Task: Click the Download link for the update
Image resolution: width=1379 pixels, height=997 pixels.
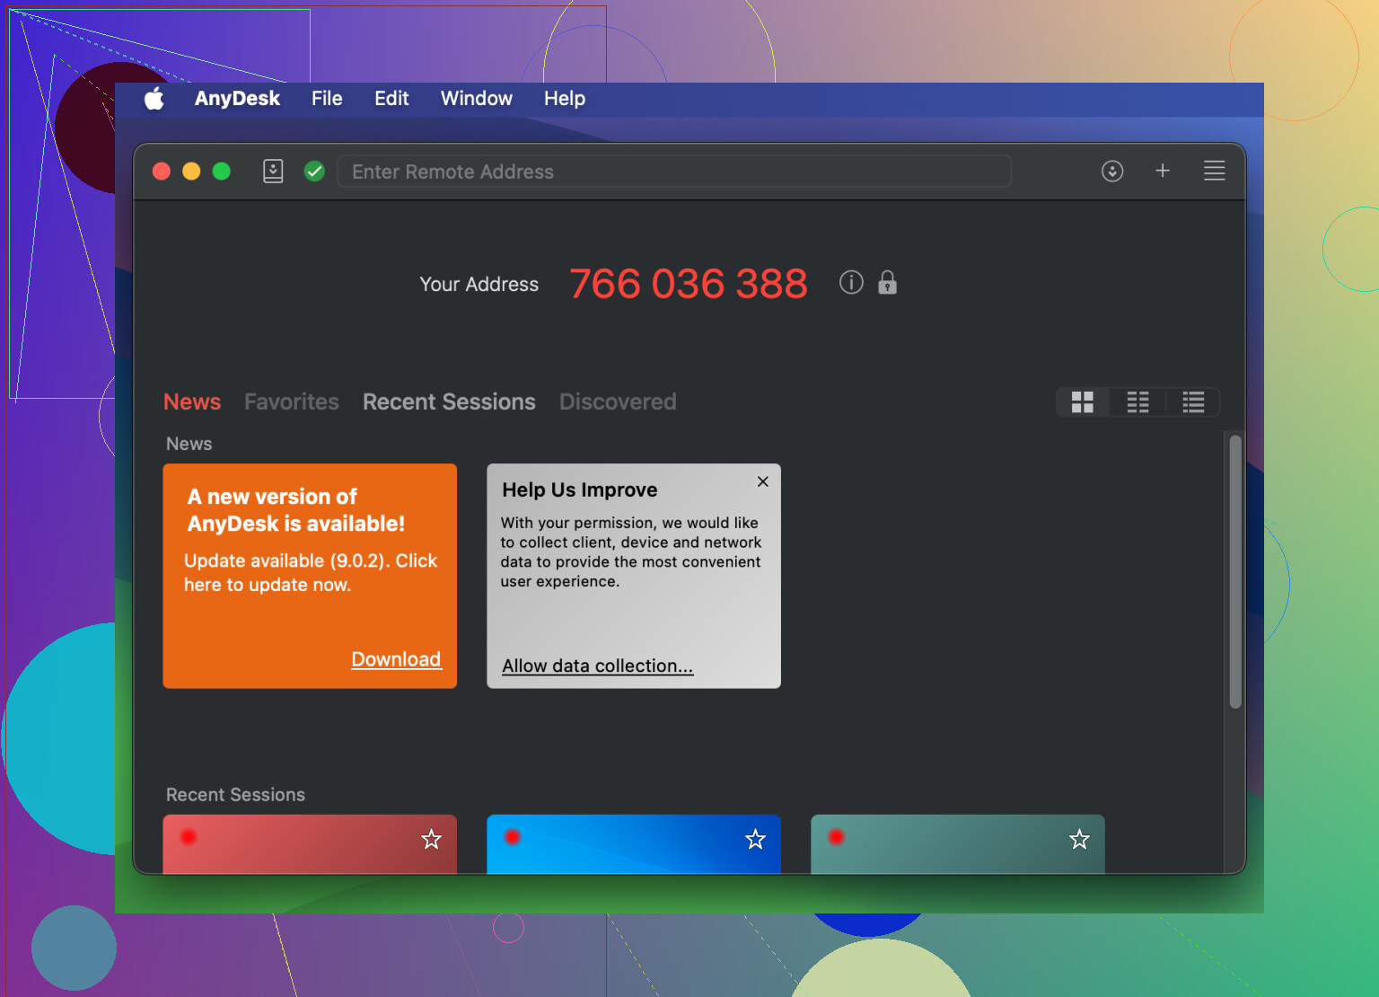Action: (396, 659)
